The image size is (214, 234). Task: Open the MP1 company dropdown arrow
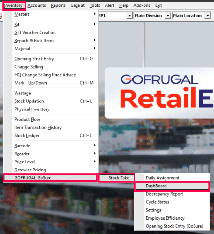129,16
